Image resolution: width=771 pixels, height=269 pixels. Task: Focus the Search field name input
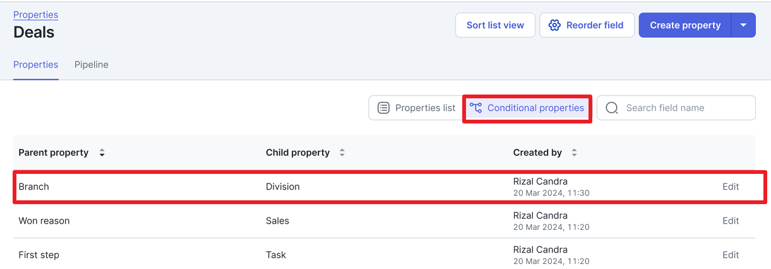pos(676,108)
